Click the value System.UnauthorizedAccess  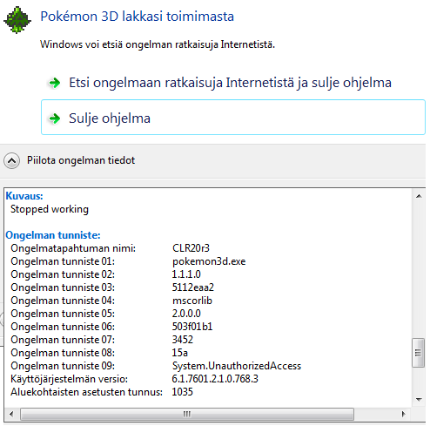237,366
